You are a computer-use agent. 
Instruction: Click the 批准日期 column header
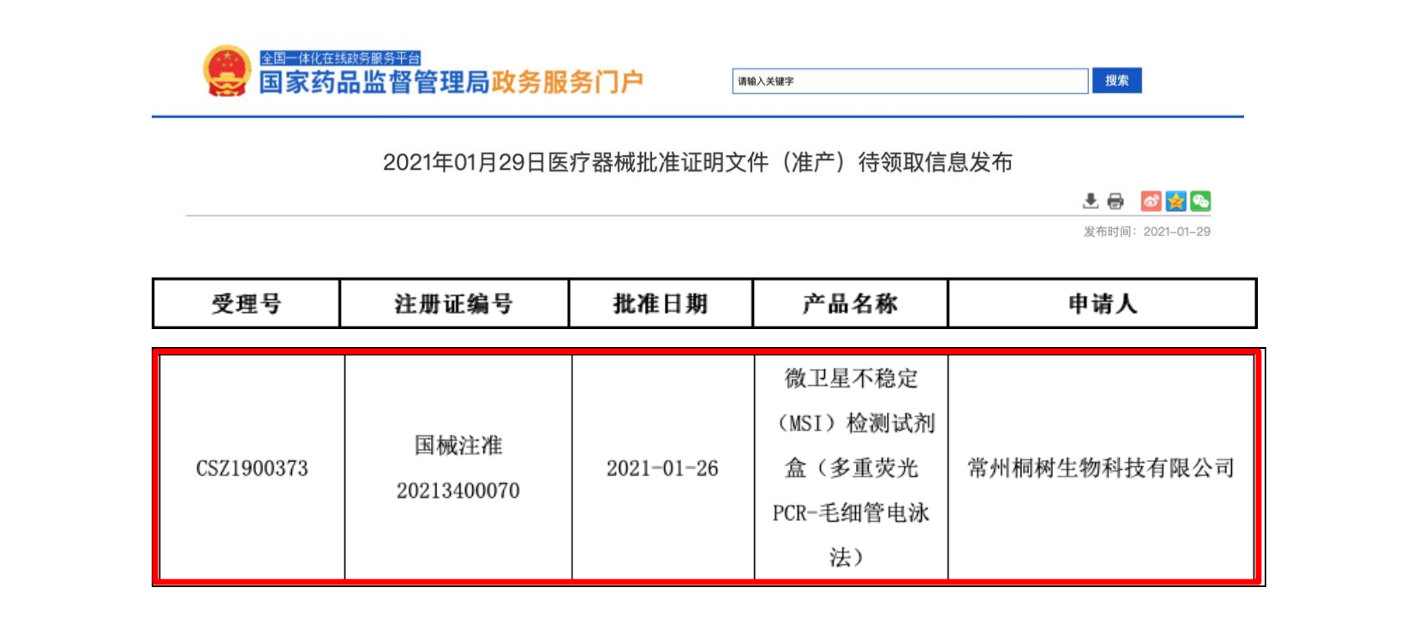661,303
